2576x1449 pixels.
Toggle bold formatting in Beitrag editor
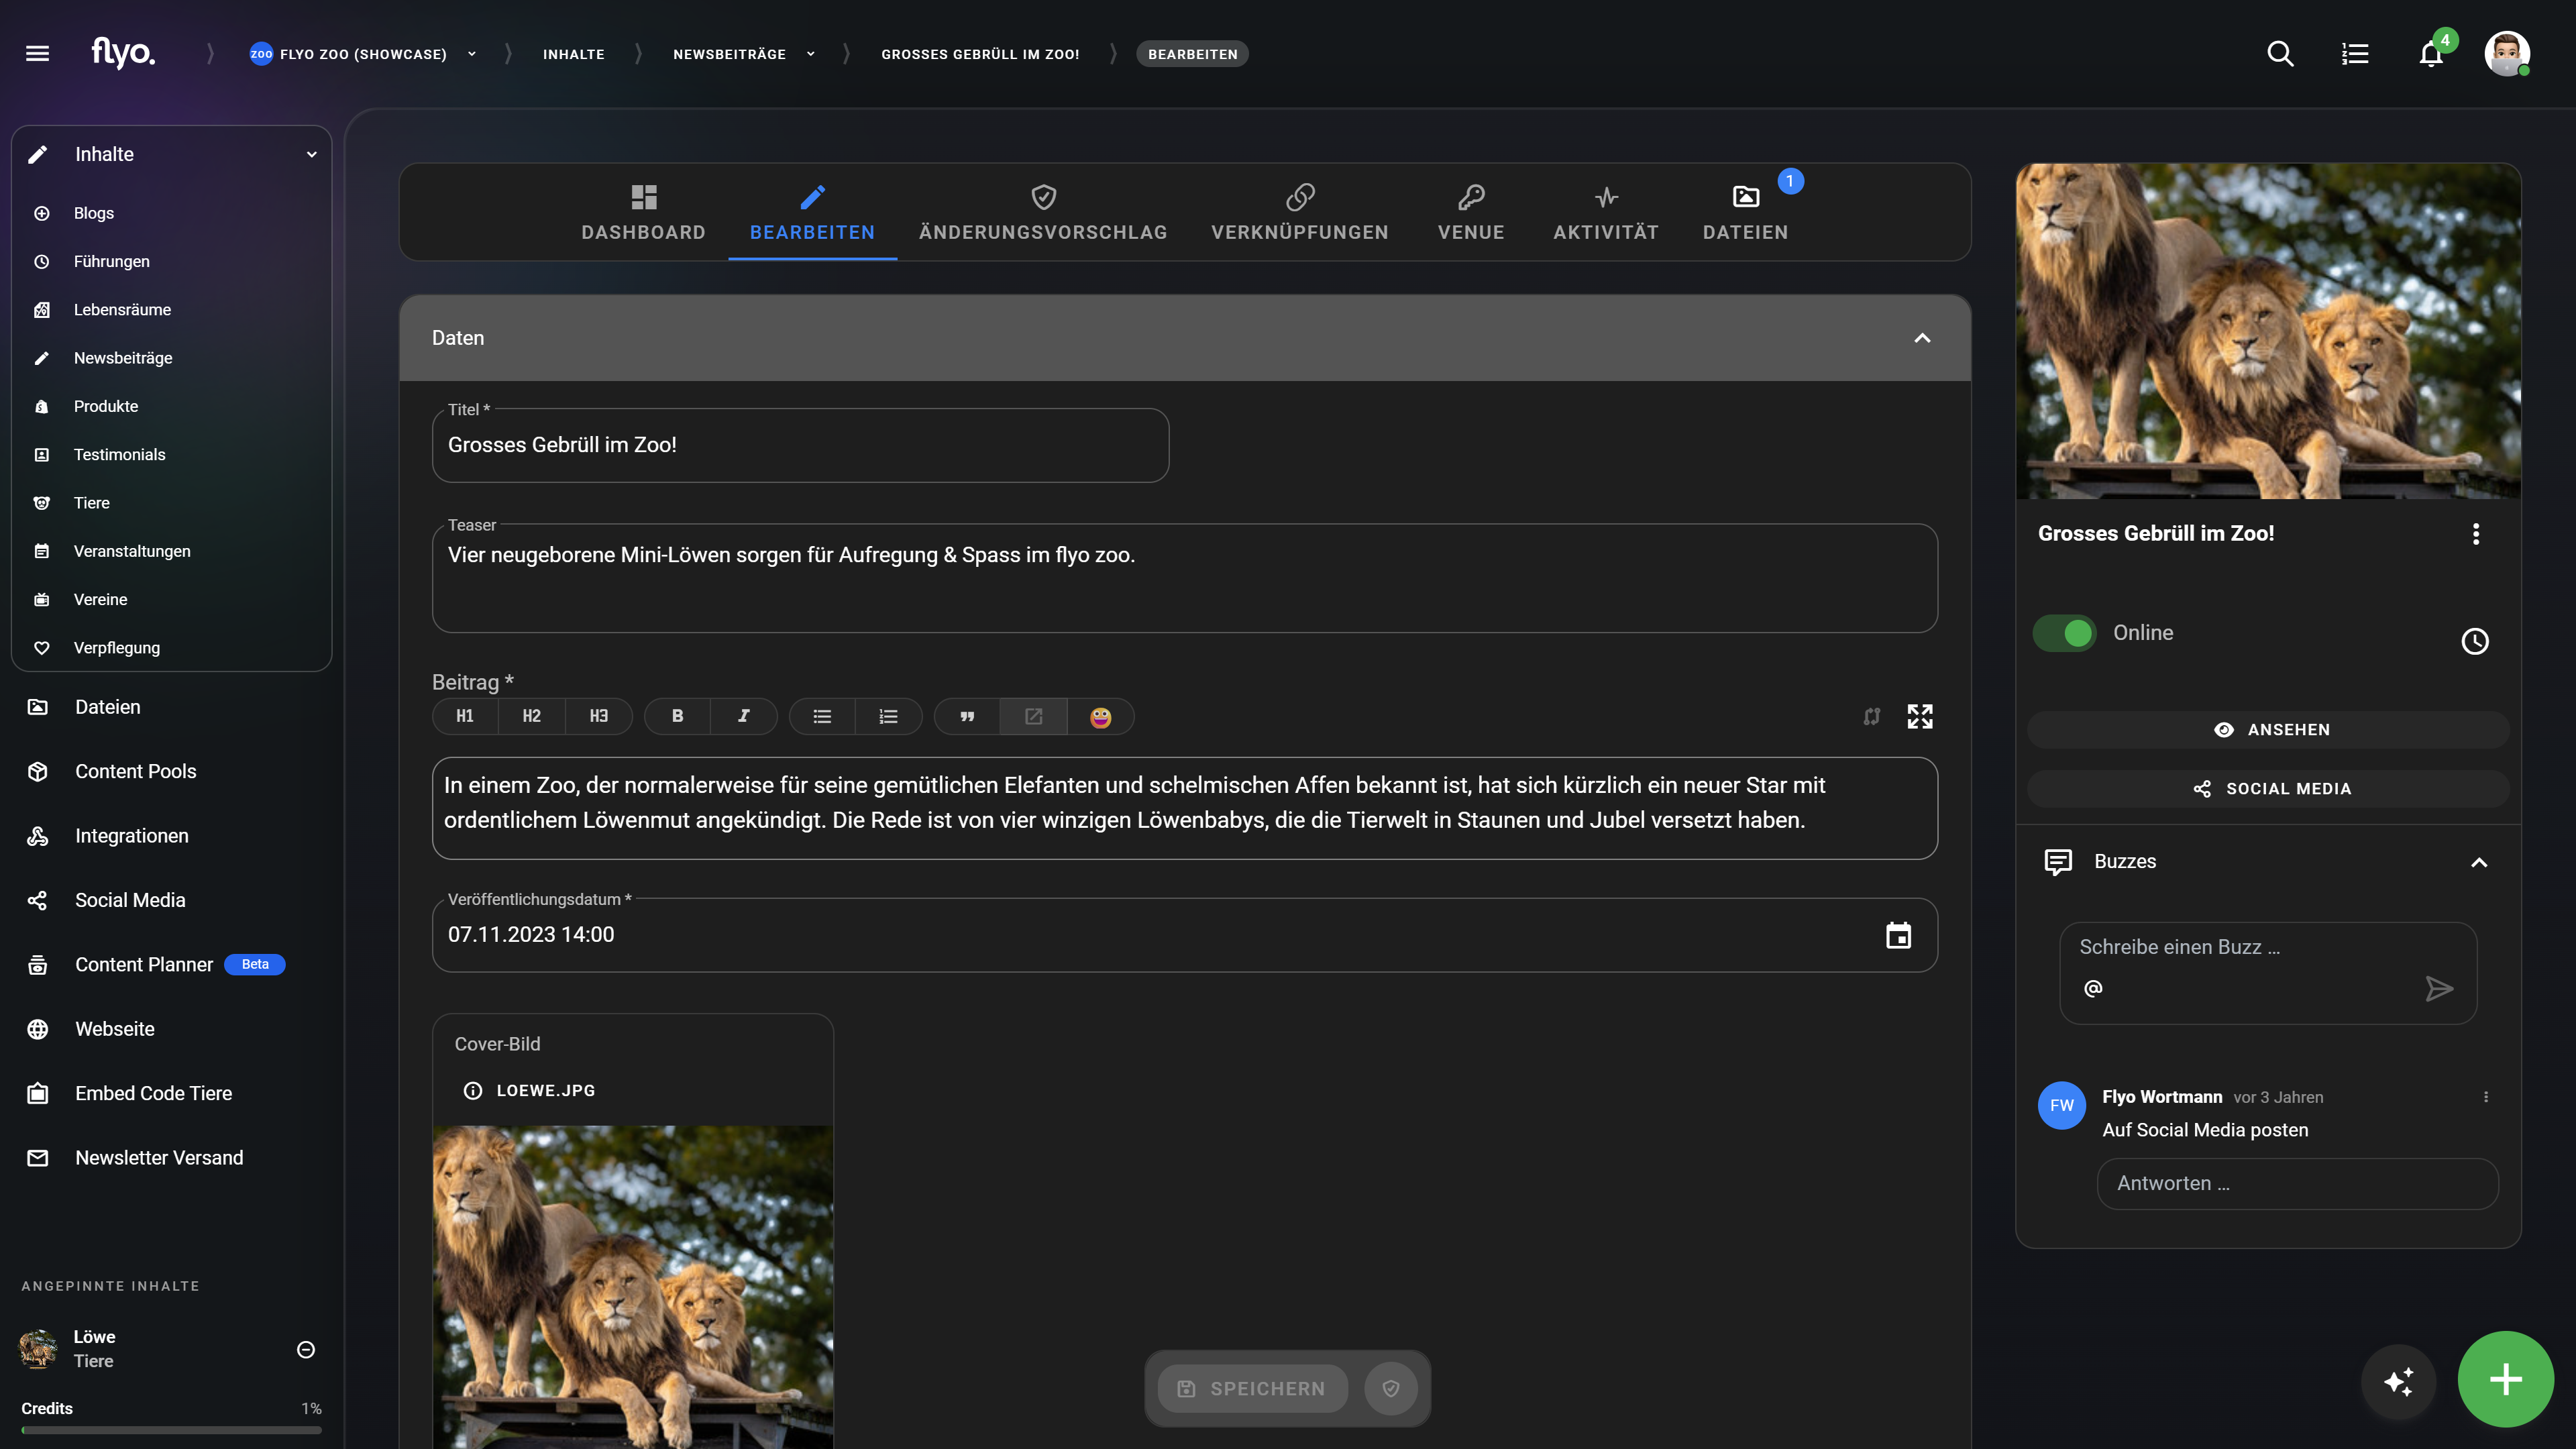pos(677,716)
